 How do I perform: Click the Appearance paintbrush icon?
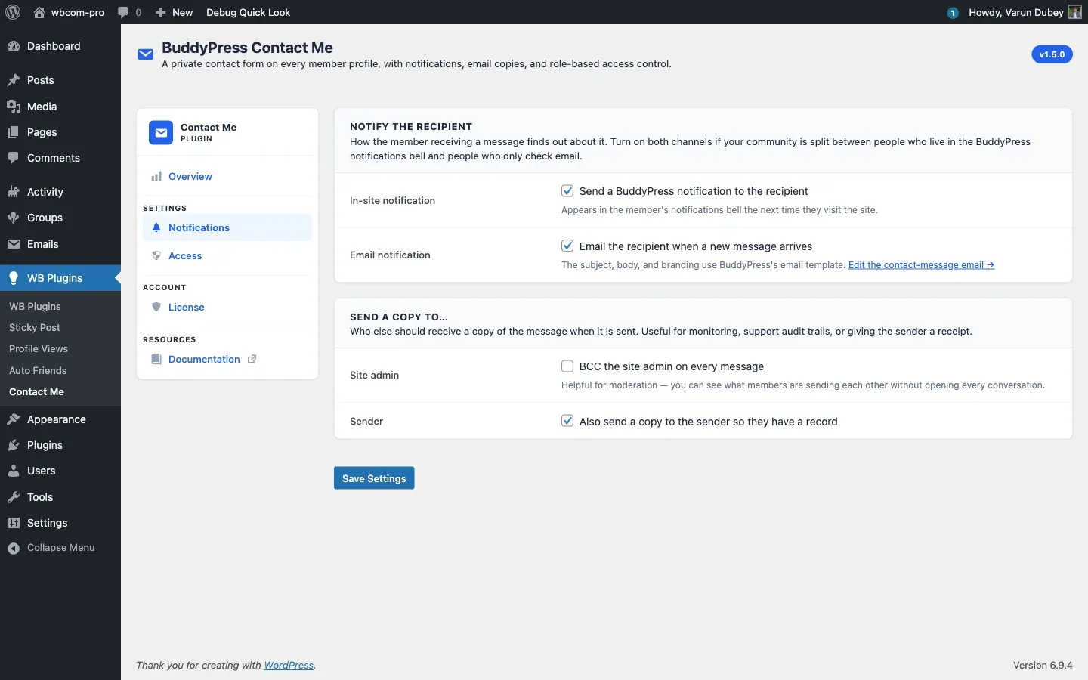click(x=14, y=419)
